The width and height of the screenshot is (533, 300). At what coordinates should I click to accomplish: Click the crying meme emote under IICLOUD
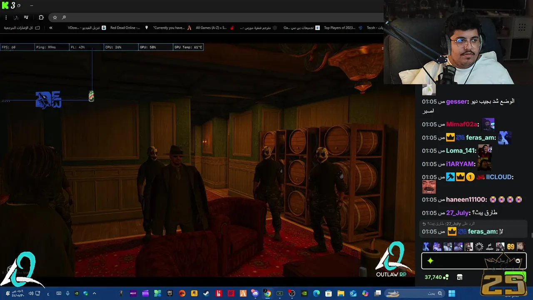coord(429,187)
